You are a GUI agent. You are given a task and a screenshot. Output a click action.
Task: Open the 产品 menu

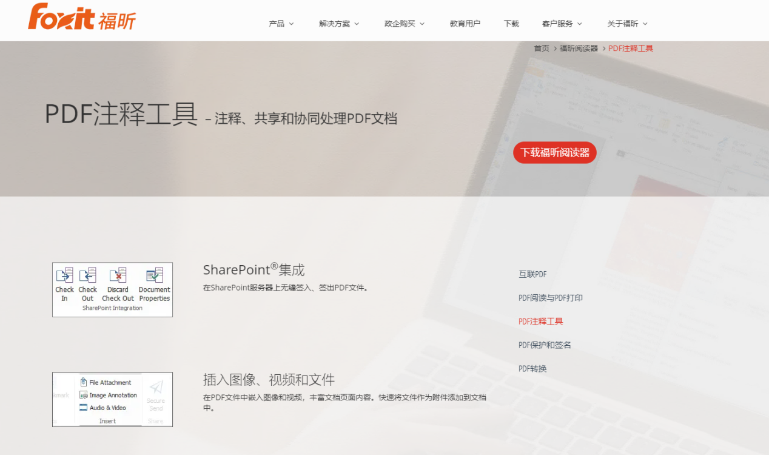(277, 24)
